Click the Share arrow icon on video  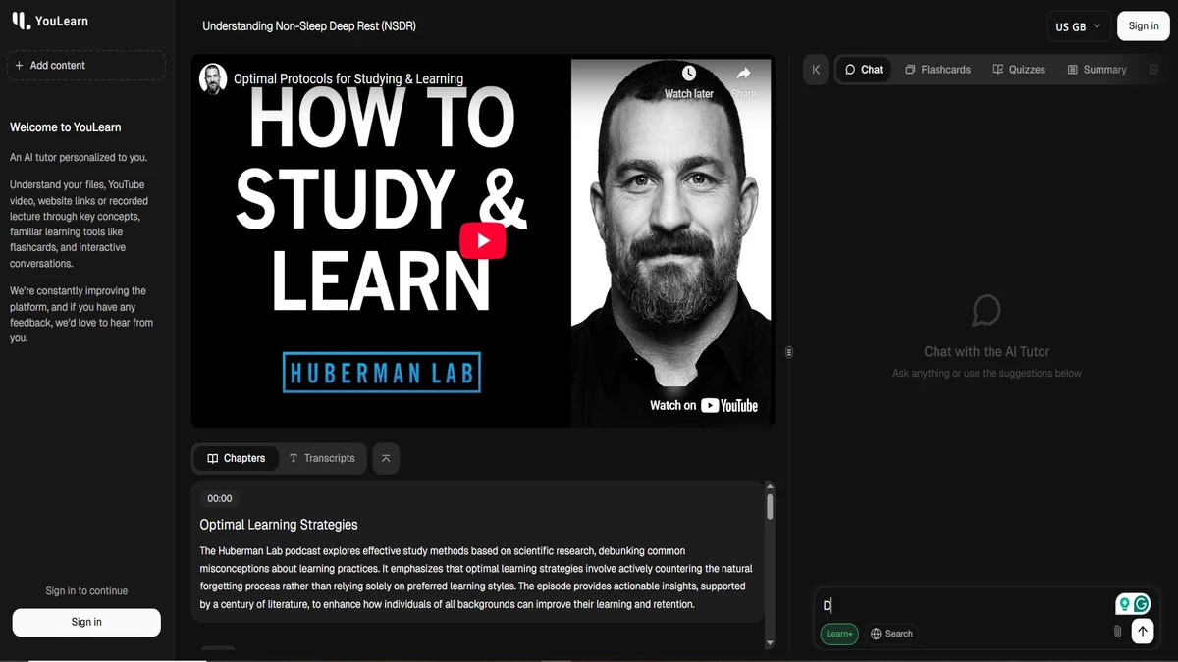[x=743, y=74]
